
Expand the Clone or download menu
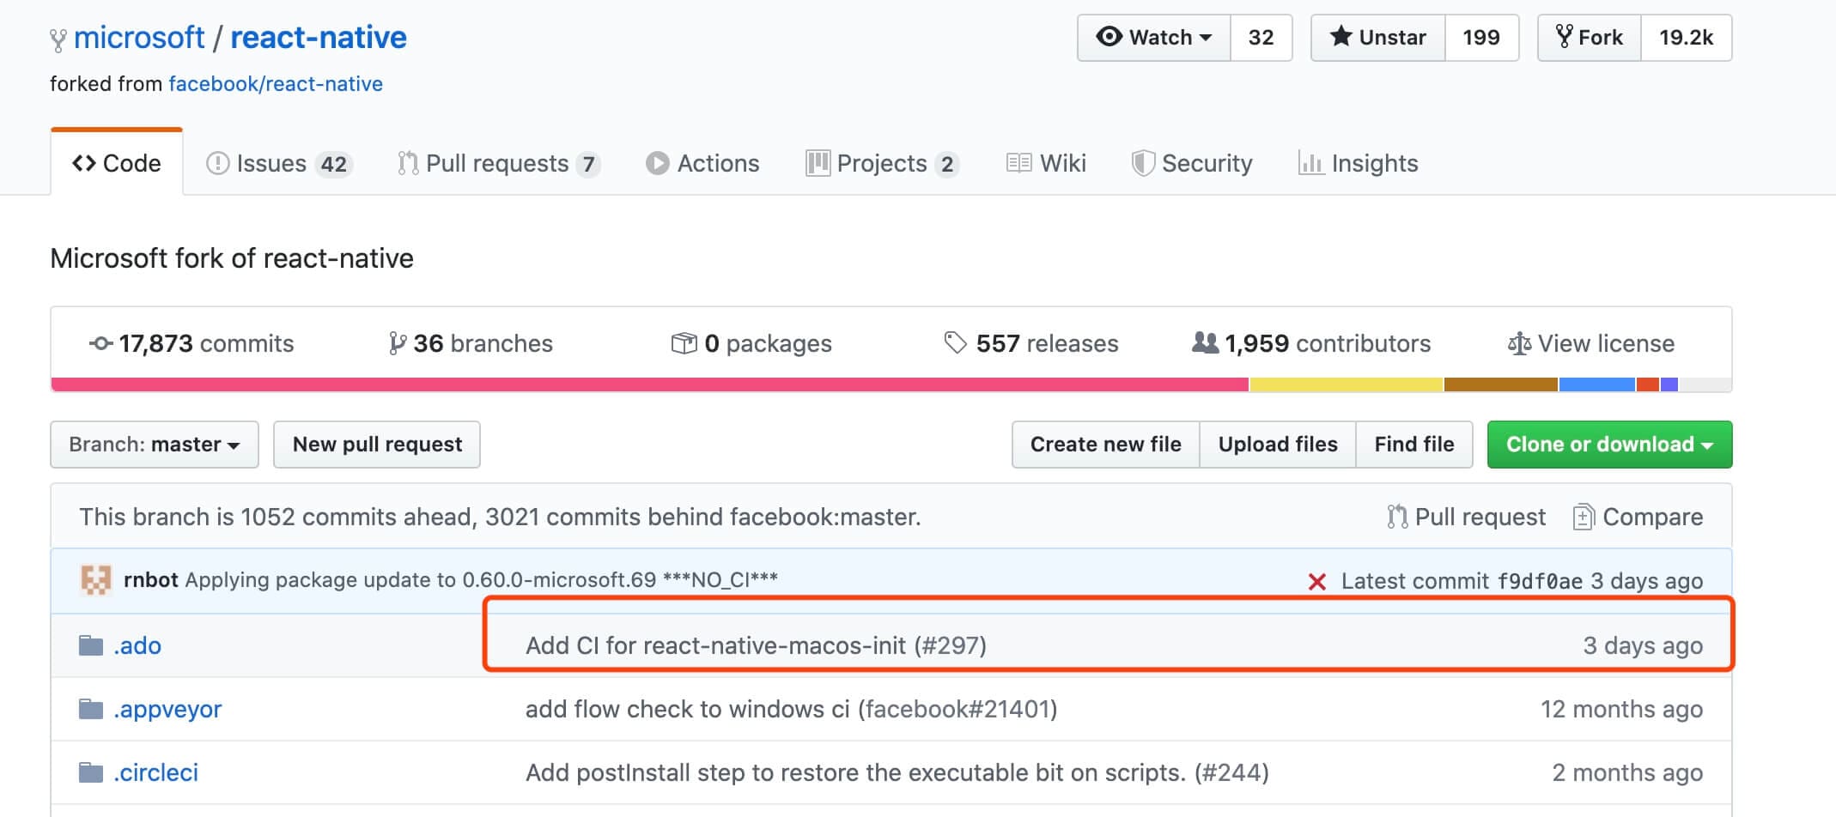1608,445
